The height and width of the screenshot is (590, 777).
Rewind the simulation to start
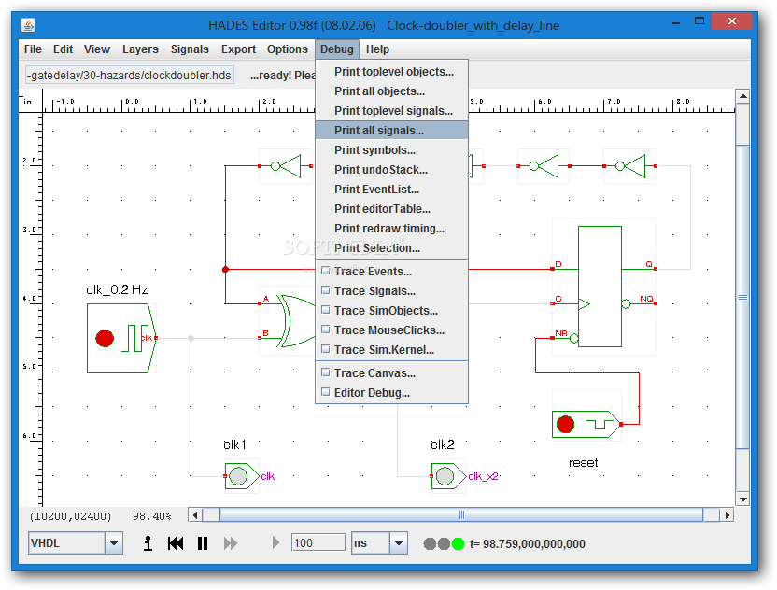click(176, 543)
